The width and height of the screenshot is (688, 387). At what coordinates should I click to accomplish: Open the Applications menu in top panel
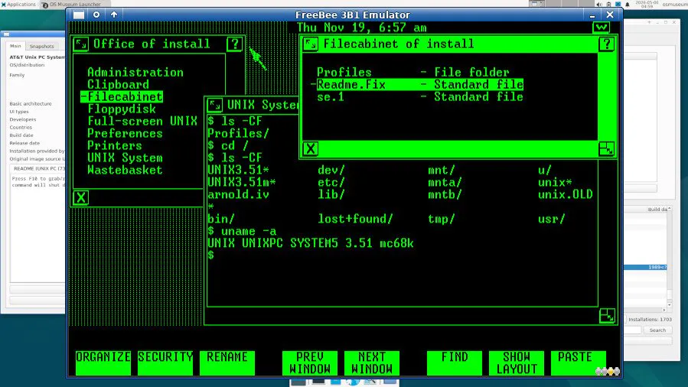[x=18, y=4]
